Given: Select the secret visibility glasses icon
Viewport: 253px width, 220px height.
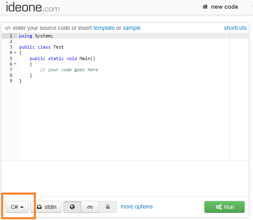Looking at the screenshot, I should [x=90, y=207].
